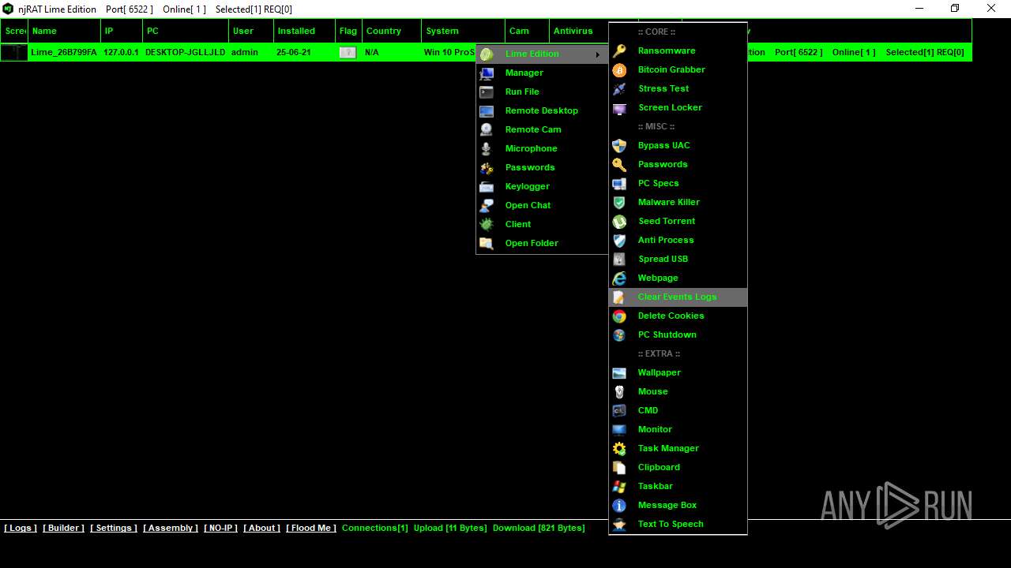Click the Clipboard icon
The image size is (1011, 568).
point(620,468)
